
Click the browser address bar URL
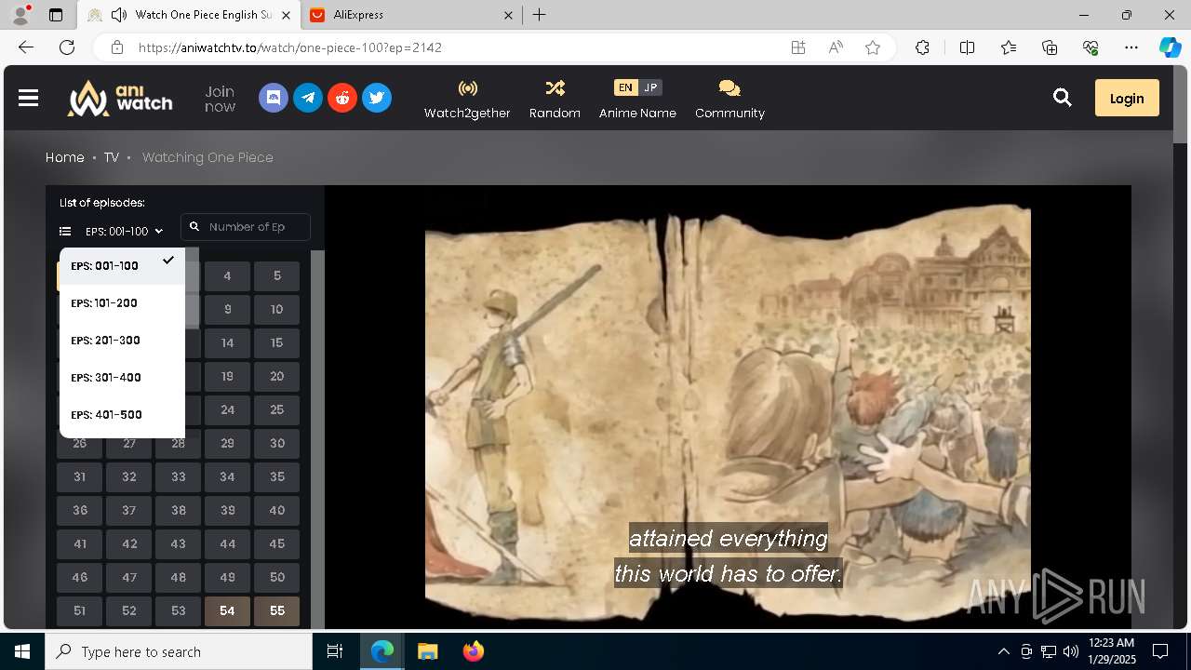click(290, 47)
